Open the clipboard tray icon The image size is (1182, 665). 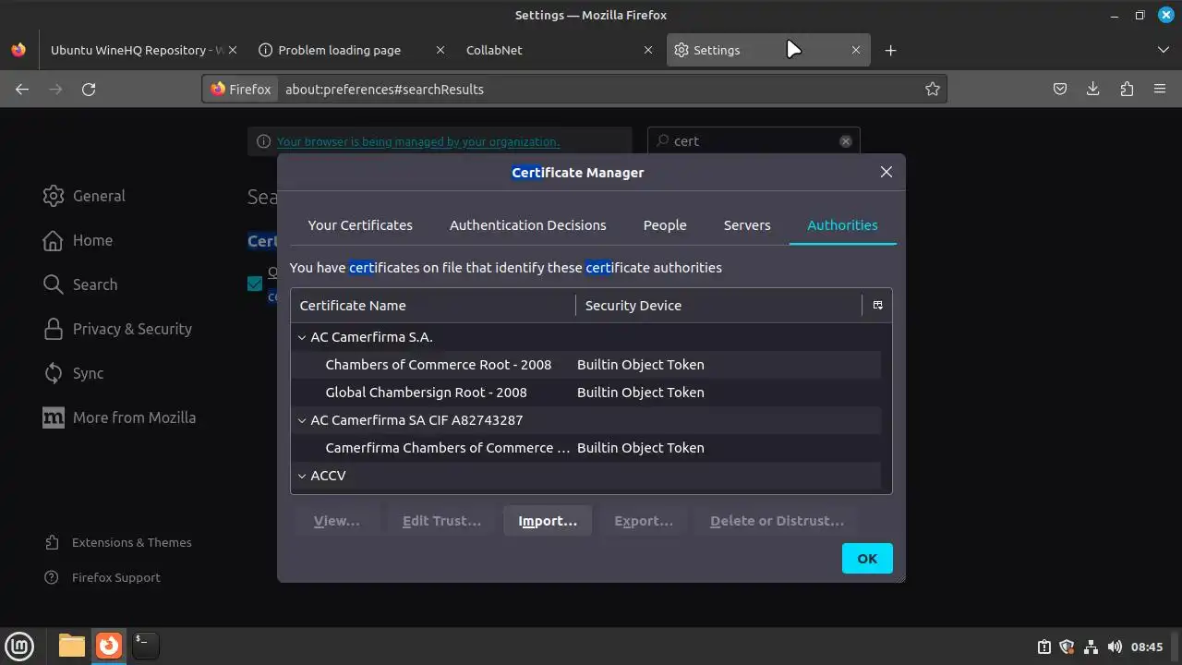pos(1043,647)
